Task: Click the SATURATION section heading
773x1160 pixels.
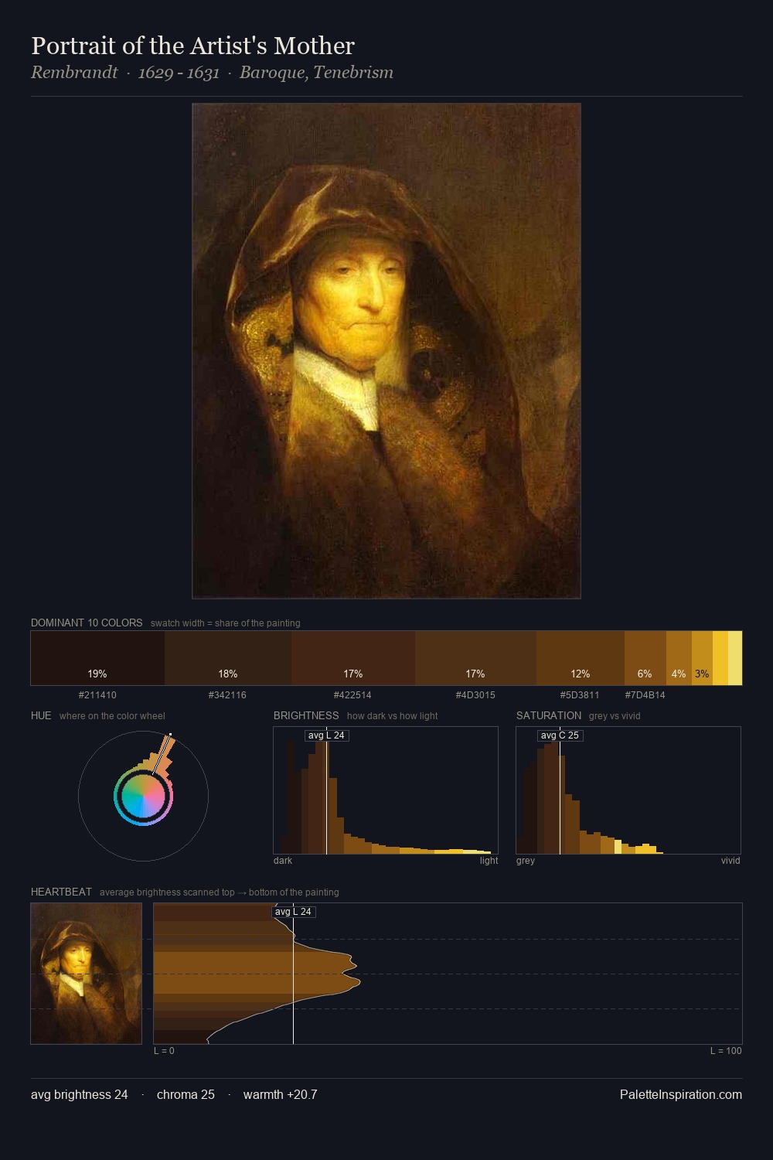Action: pyautogui.click(x=549, y=715)
